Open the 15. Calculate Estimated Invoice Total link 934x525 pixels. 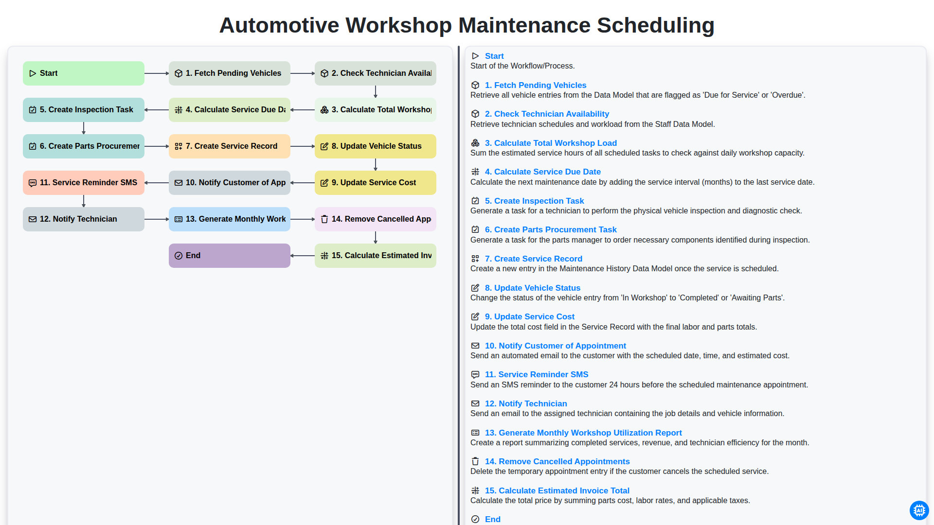pos(557,490)
